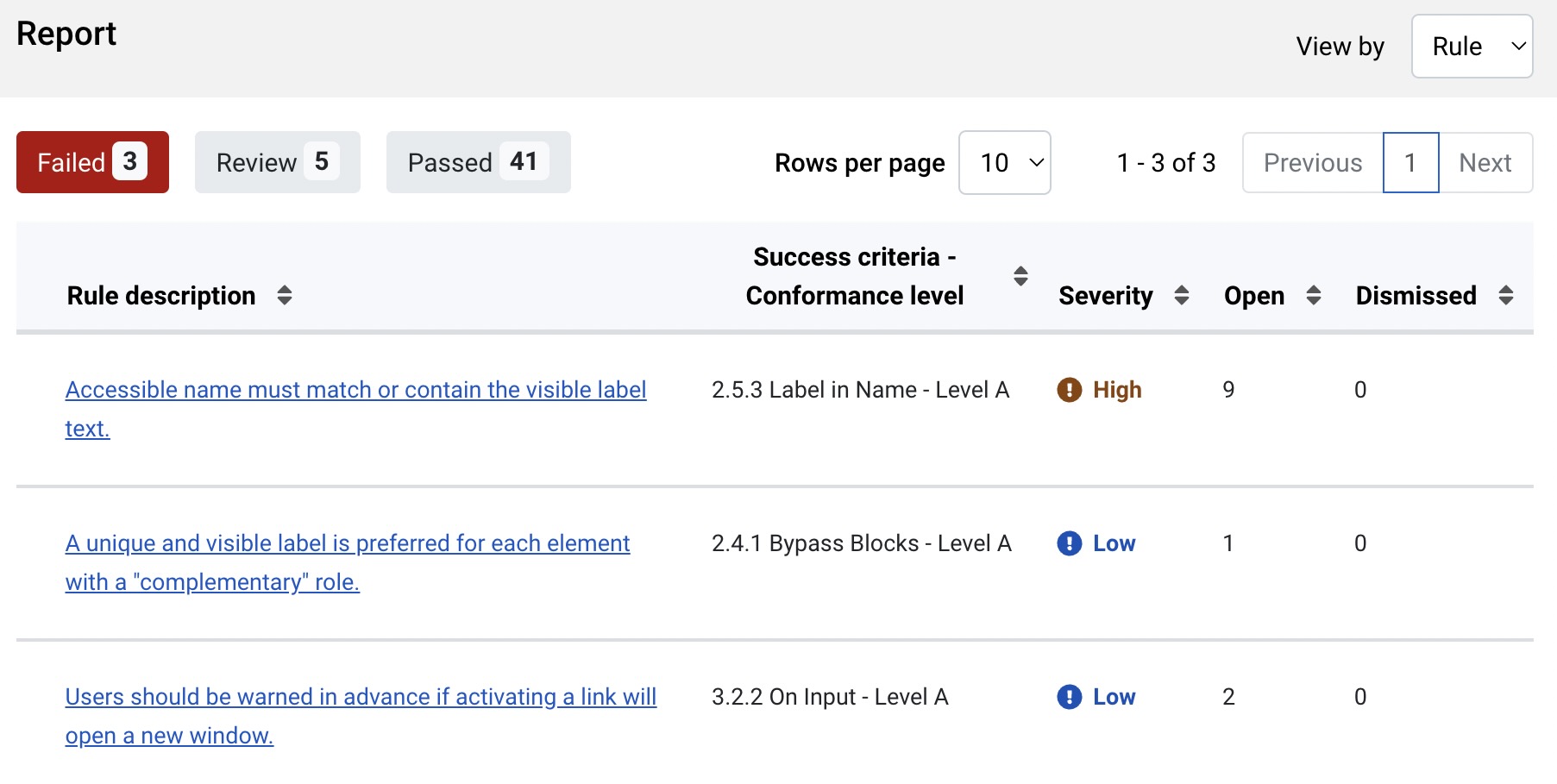This screenshot has width=1557, height=784.
Task: Open the complementary role unique label rule
Action: tap(348, 544)
